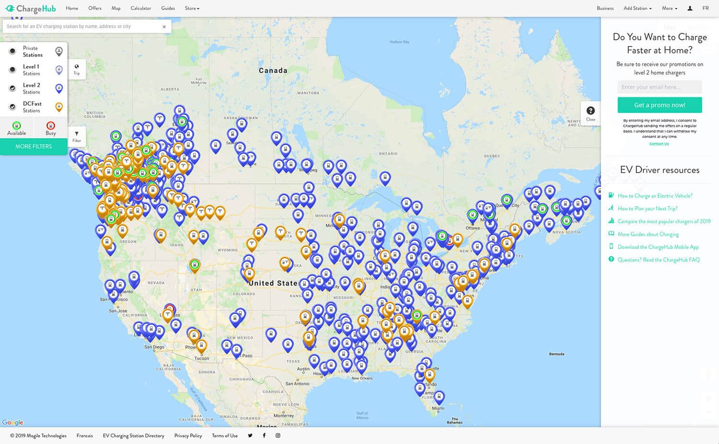Expand the Store dropdown menu
719x444 pixels.
pyautogui.click(x=192, y=8)
